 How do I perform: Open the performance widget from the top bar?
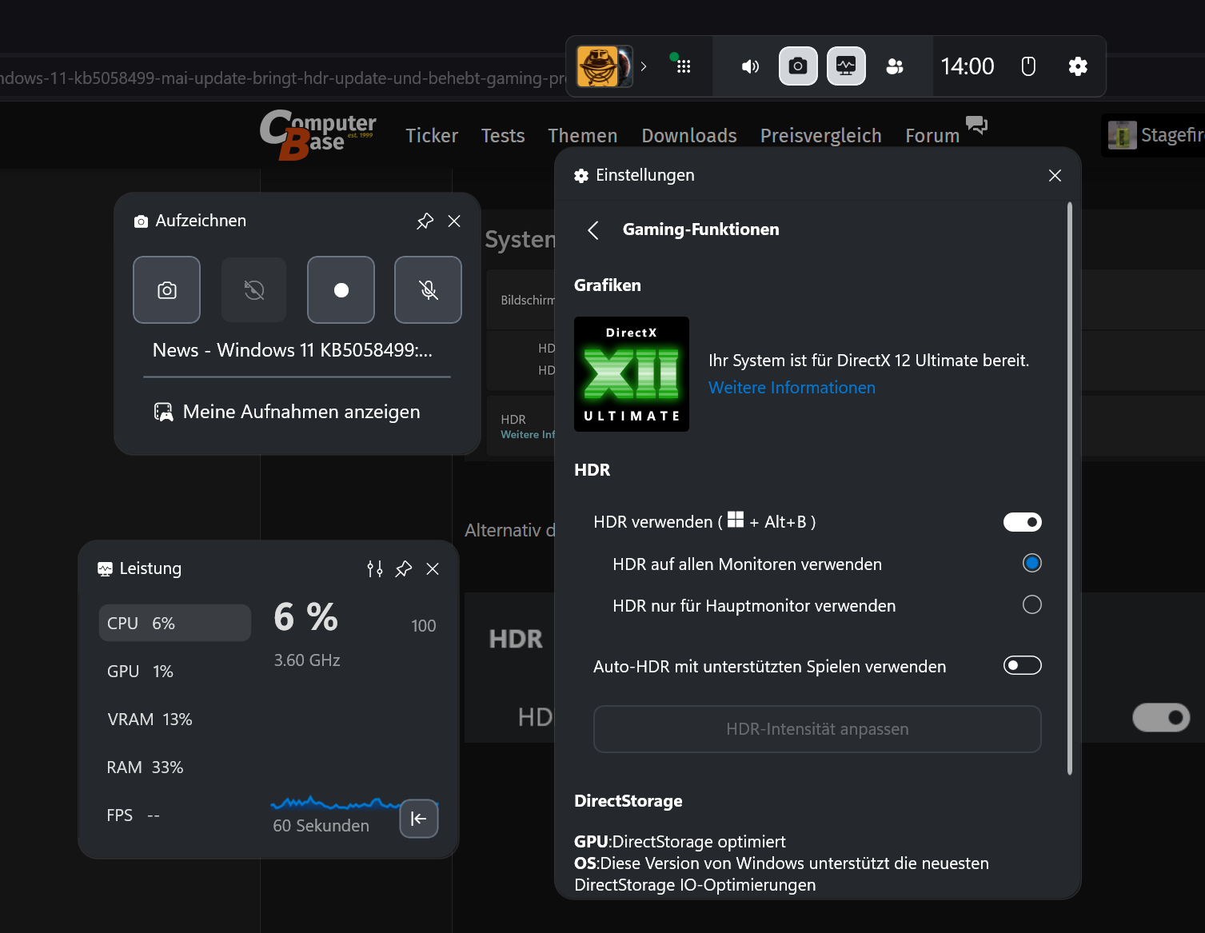[845, 66]
